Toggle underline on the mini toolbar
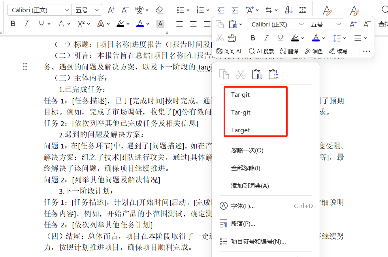Image resolution: width=388 pixels, height=257 pixels. pos(280,38)
